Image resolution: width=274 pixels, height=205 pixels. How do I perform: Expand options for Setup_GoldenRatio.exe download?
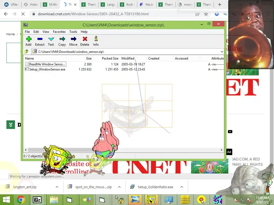point(182,187)
